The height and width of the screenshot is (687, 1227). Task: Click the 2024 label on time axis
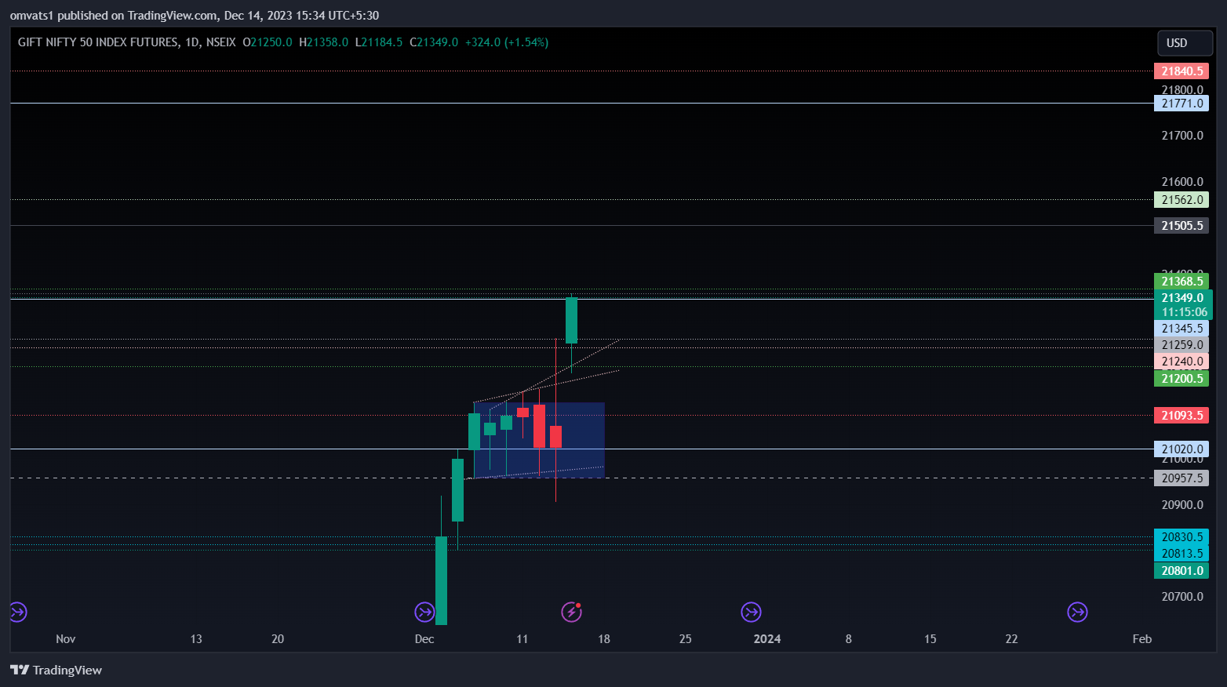coord(767,639)
